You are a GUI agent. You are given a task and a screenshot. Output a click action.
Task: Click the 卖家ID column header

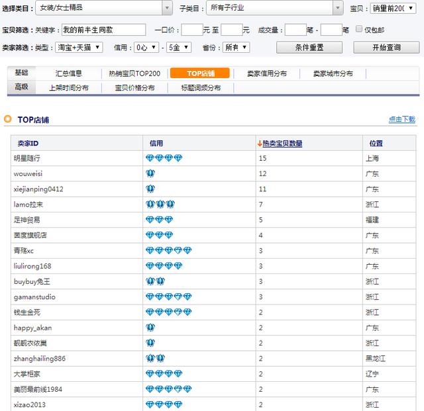(x=28, y=144)
